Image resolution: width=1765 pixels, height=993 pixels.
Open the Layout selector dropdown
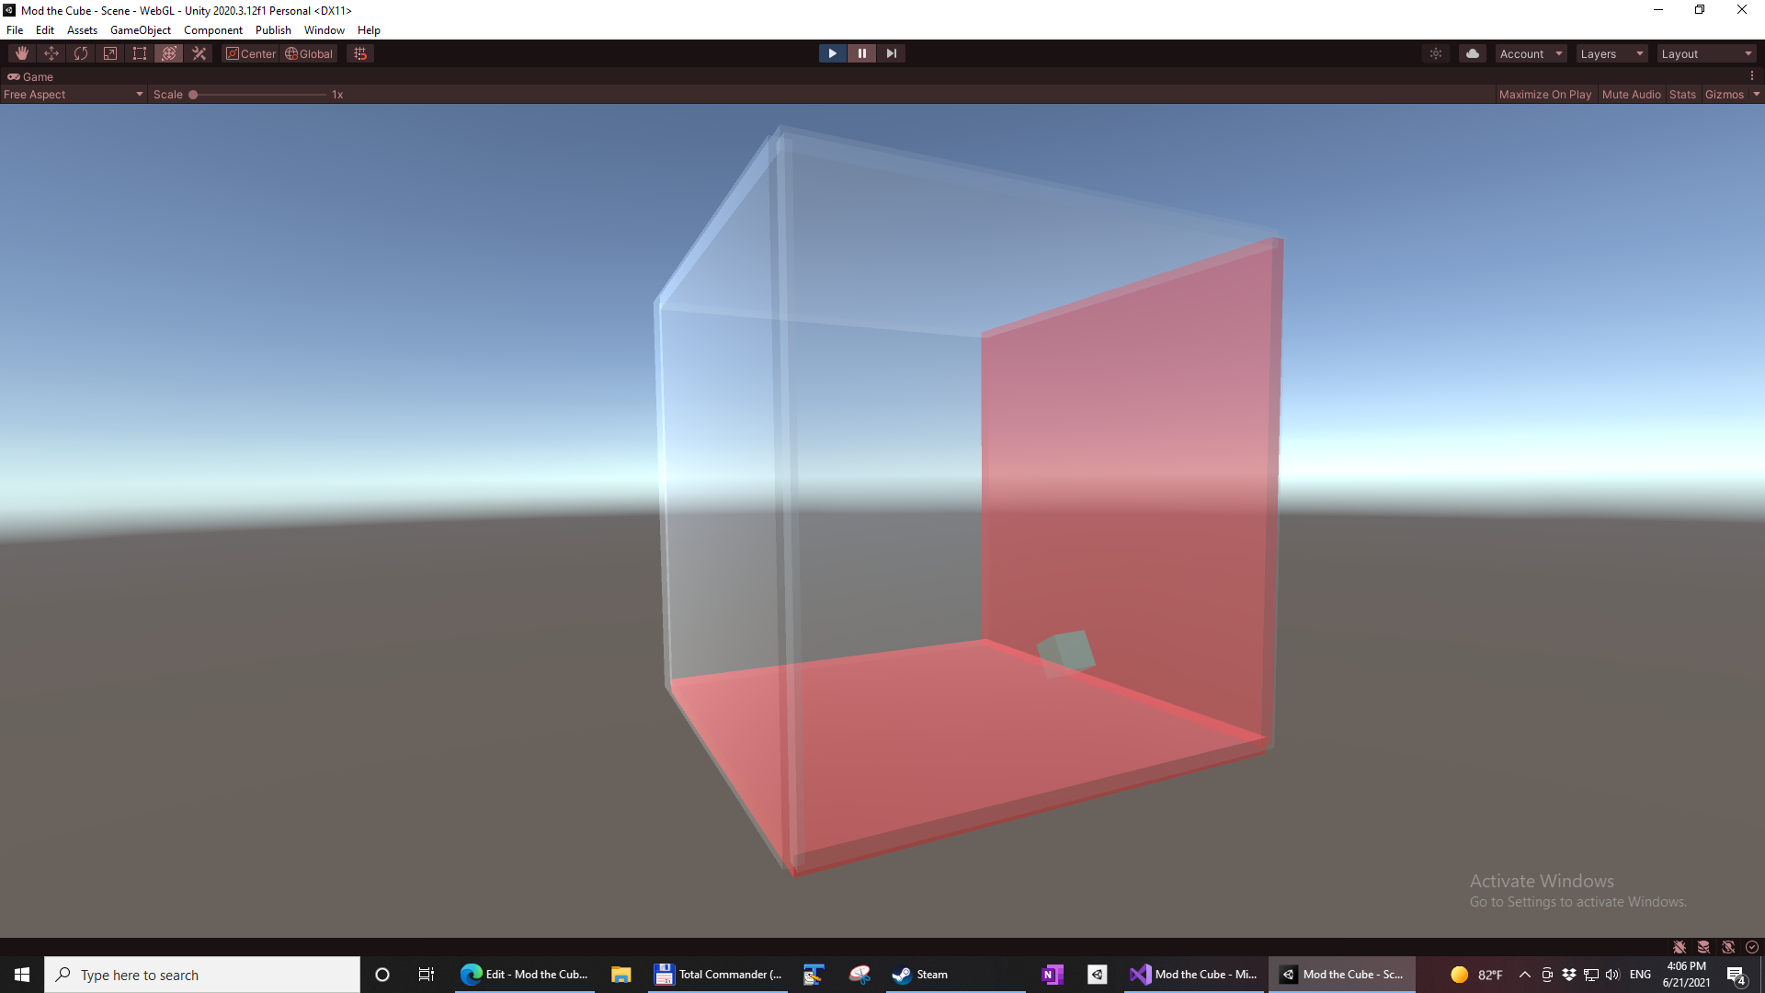coord(1706,53)
